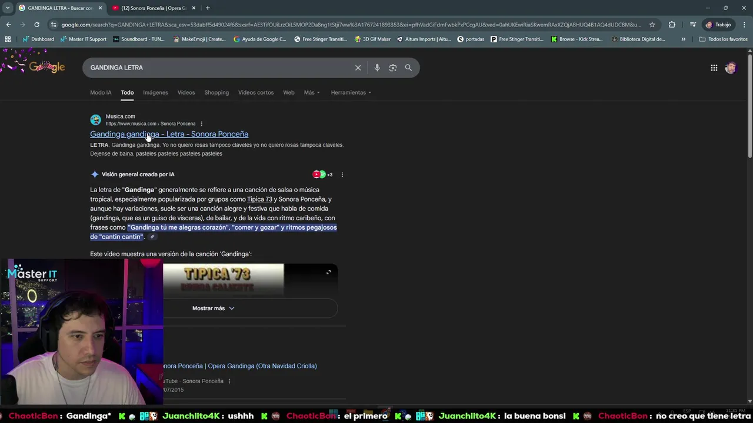The width and height of the screenshot is (753, 423).
Task: Open the tab search dropdown arrow
Action: point(8,8)
